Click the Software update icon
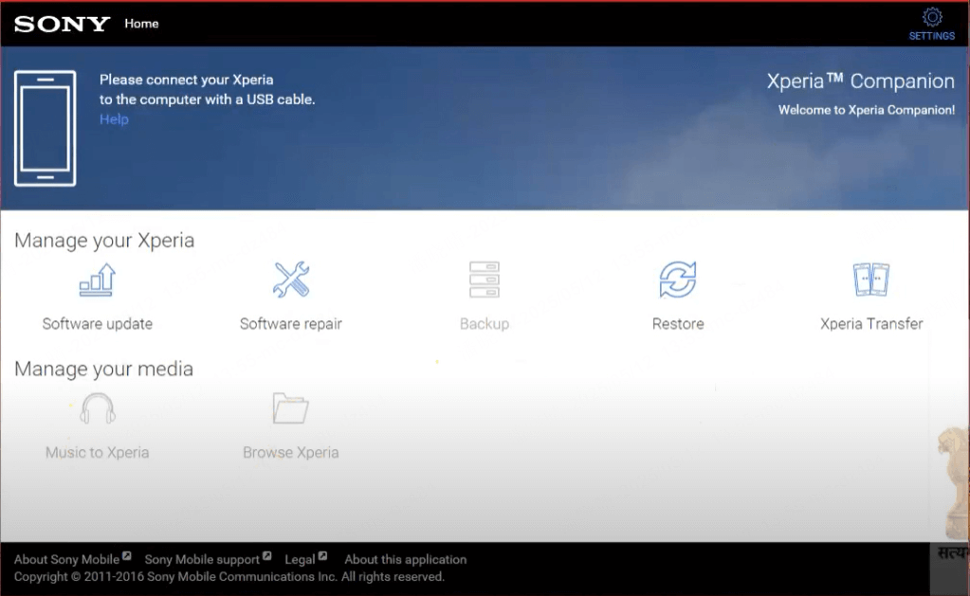The width and height of the screenshot is (970, 596). pos(98,280)
